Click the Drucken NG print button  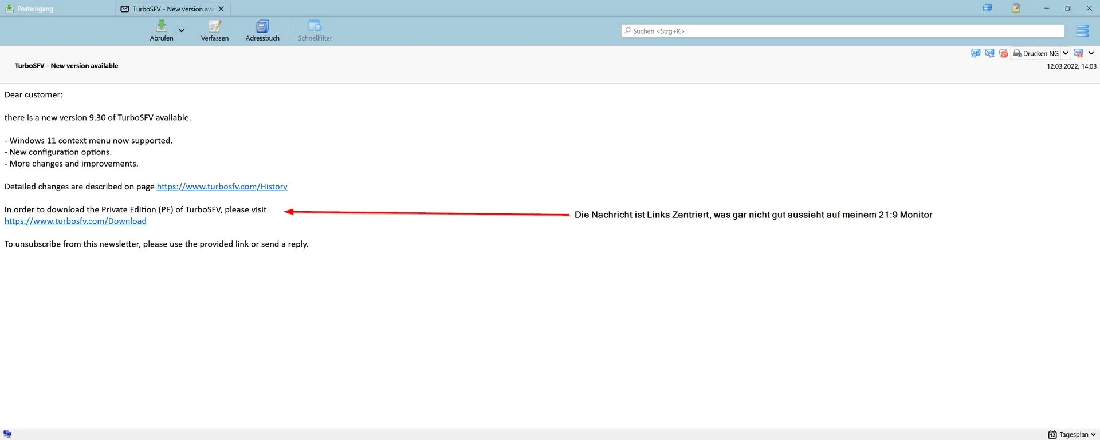pyautogui.click(x=1036, y=53)
